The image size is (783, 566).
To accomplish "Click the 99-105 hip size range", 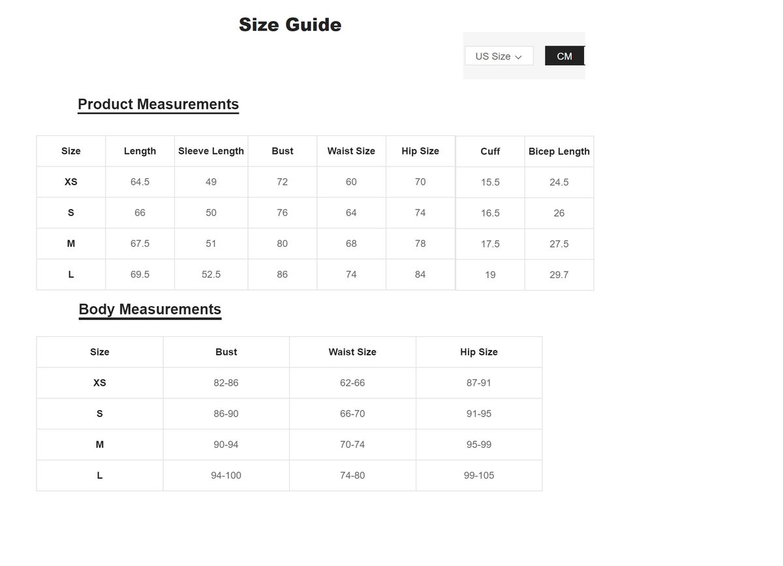I will pyautogui.click(x=479, y=475).
